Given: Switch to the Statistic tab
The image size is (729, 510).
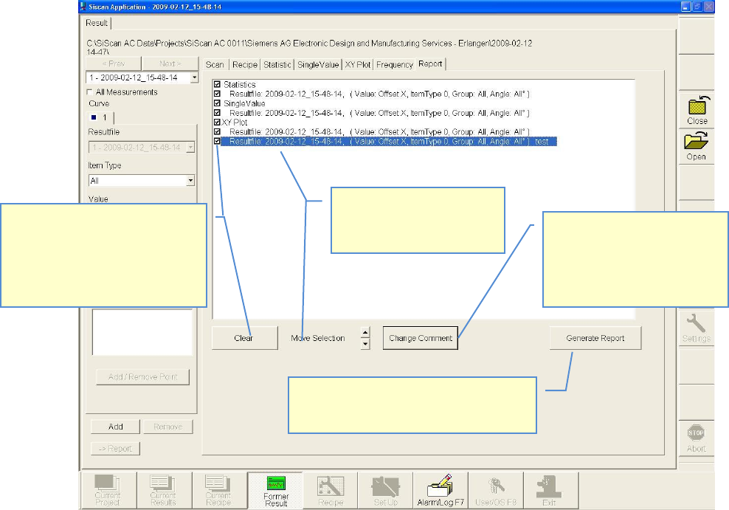Looking at the screenshot, I should (277, 65).
